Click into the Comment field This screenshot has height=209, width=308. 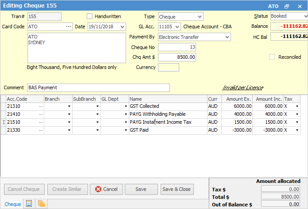pos(98,87)
